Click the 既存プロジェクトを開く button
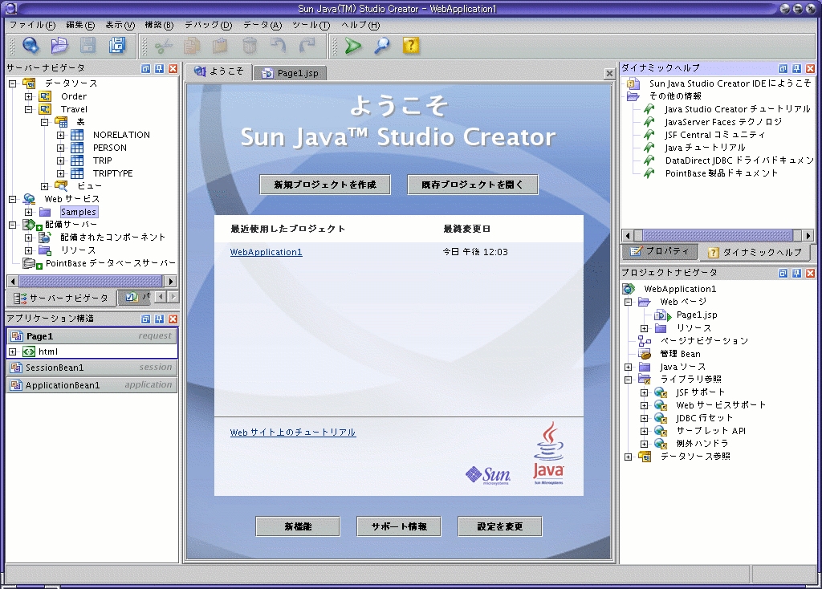This screenshot has width=822, height=589. [472, 185]
